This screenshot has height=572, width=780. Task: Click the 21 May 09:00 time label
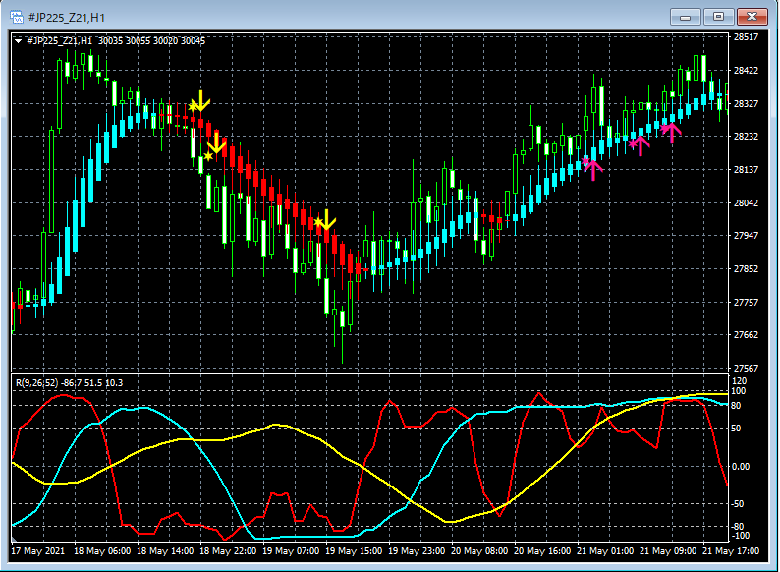pos(668,551)
